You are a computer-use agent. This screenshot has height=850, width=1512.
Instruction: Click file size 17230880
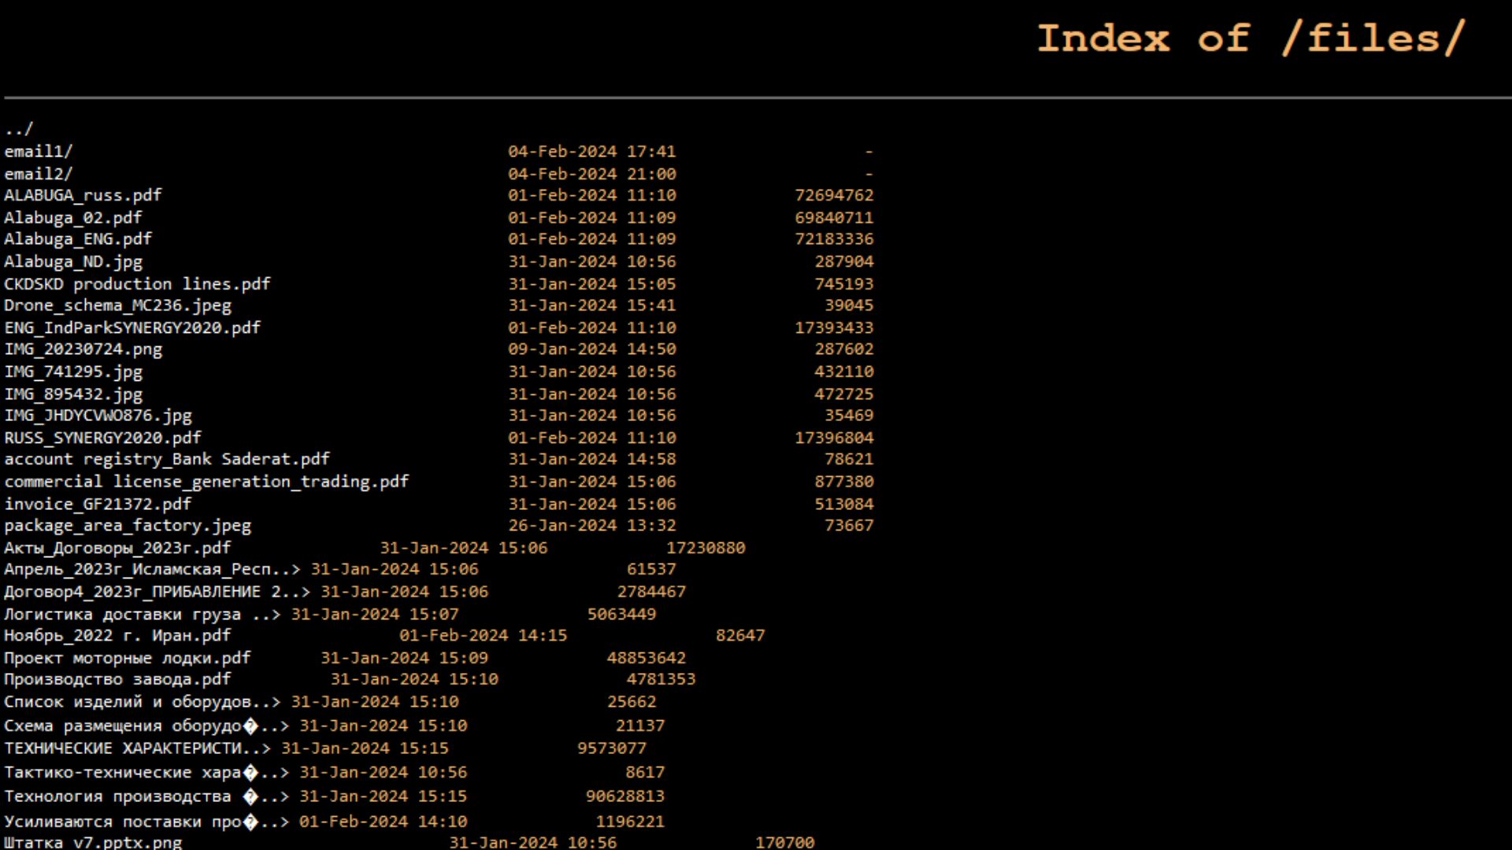click(x=706, y=548)
